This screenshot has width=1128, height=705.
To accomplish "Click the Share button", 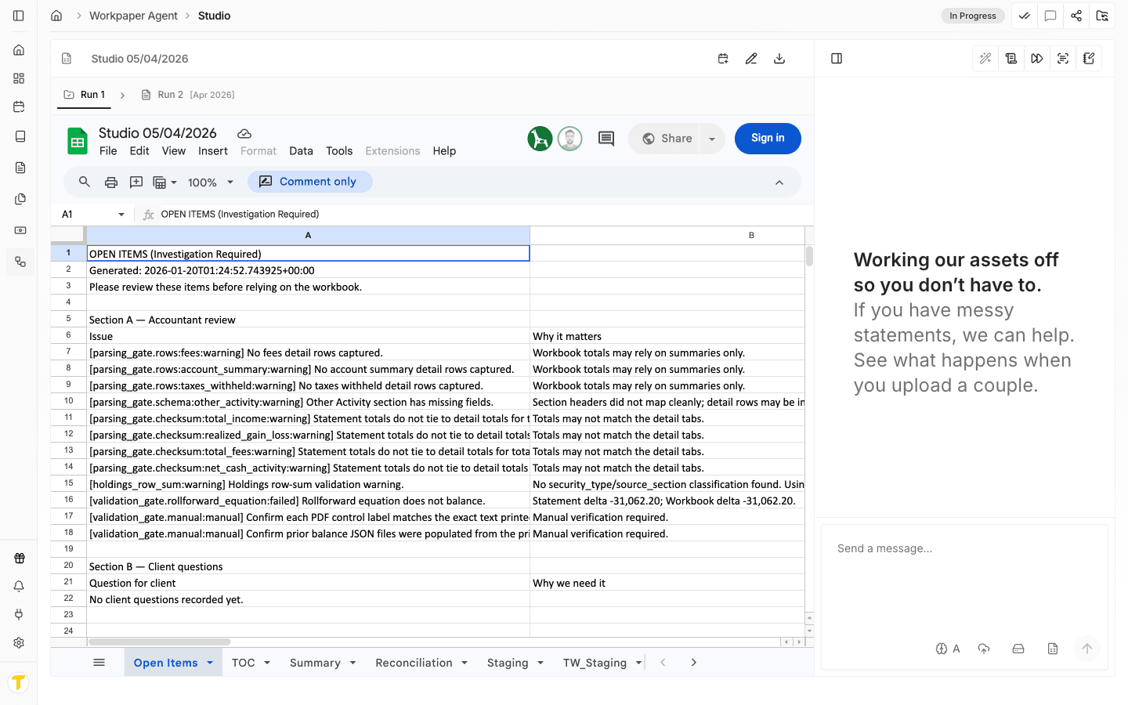I will click(667, 139).
